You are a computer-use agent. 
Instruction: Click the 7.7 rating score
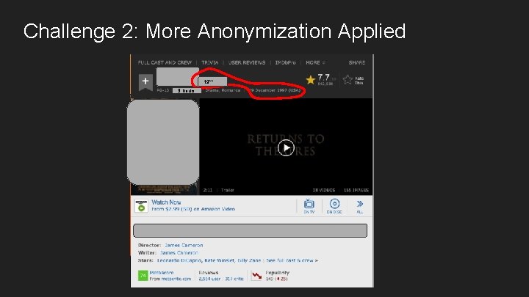point(323,78)
